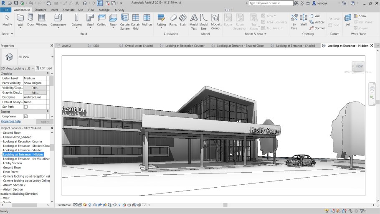Select Lobby Section in Project Browser

pos(12,163)
